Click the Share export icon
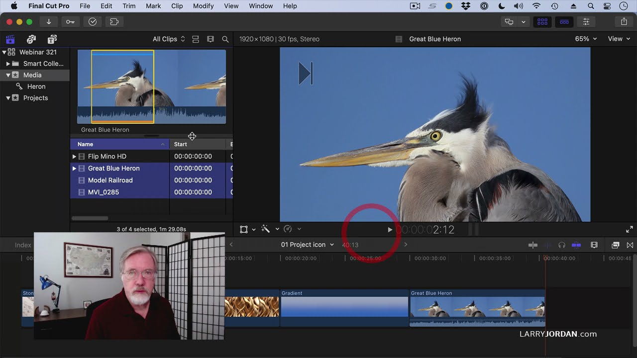The height and width of the screenshot is (358, 637). 624,22
